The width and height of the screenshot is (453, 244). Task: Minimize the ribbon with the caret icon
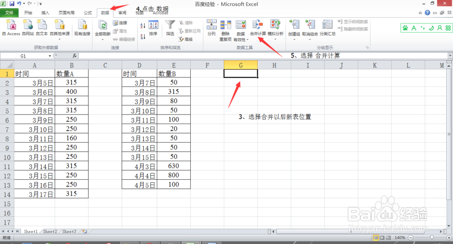point(420,13)
